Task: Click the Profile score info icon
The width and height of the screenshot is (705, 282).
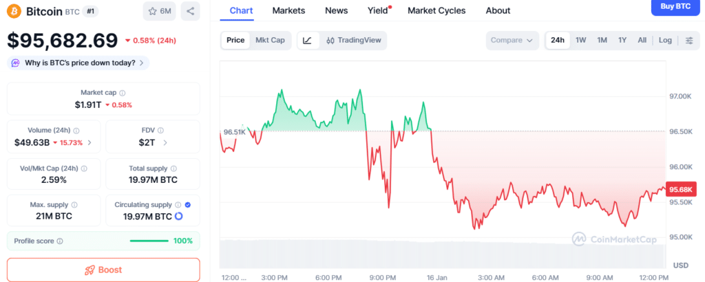Action: 60,241
